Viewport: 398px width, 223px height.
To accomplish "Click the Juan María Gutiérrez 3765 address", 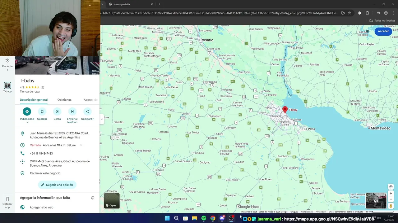I will [x=59, y=135].
